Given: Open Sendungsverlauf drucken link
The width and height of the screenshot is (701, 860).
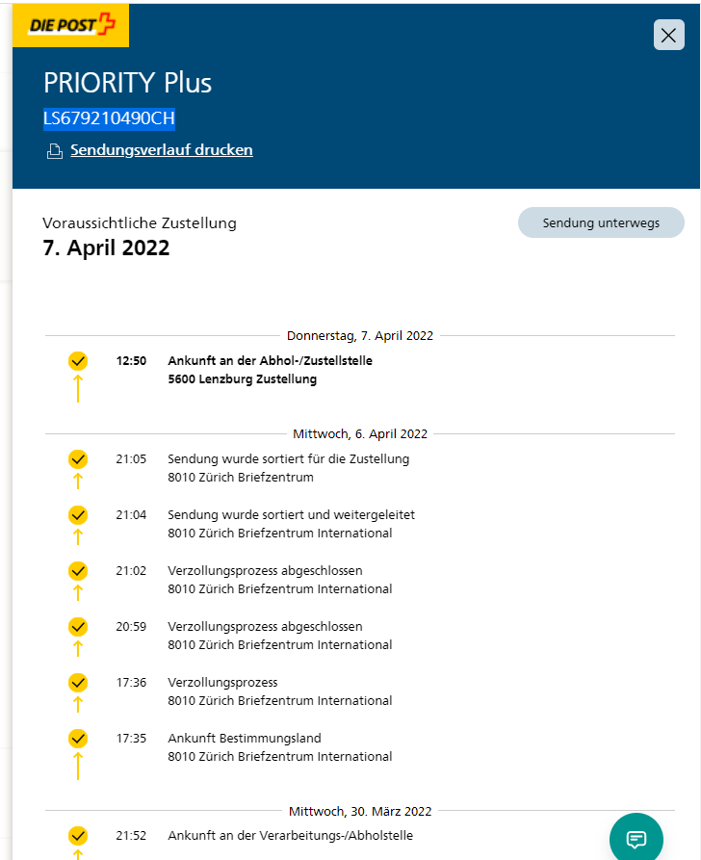Looking at the screenshot, I should tap(161, 150).
